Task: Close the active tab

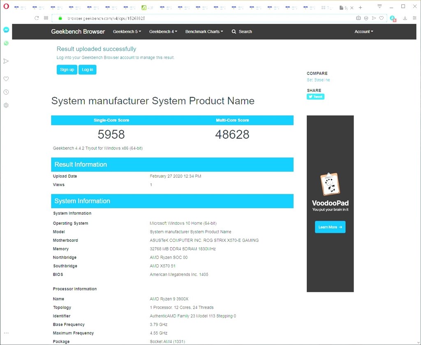Action: tap(352, 8)
